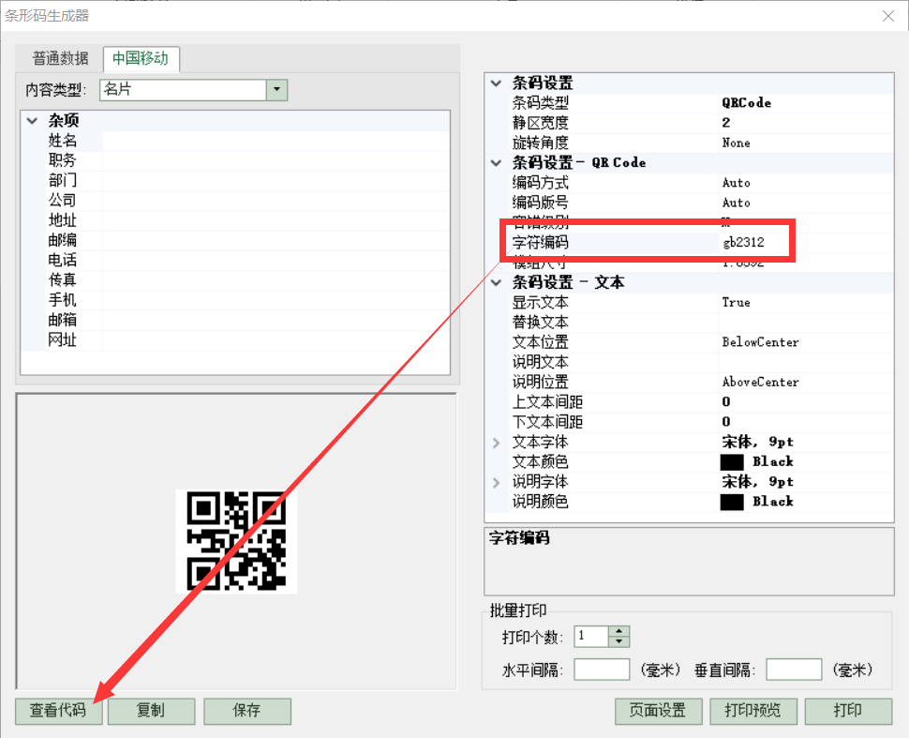This screenshot has width=909, height=738.
Task: Click the 查看代码 button
Action: coord(58,711)
